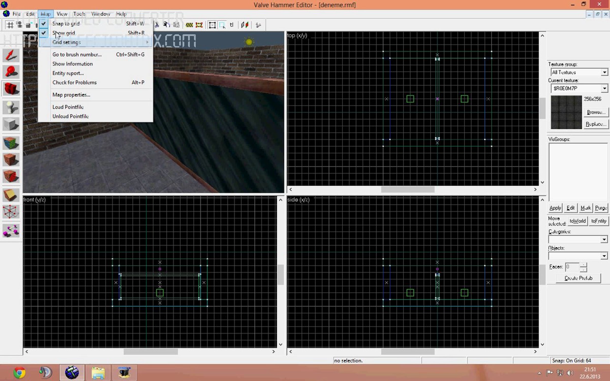Select the red arrow Selection tool
This screenshot has height=381, width=610.
[x=11, y=55]
